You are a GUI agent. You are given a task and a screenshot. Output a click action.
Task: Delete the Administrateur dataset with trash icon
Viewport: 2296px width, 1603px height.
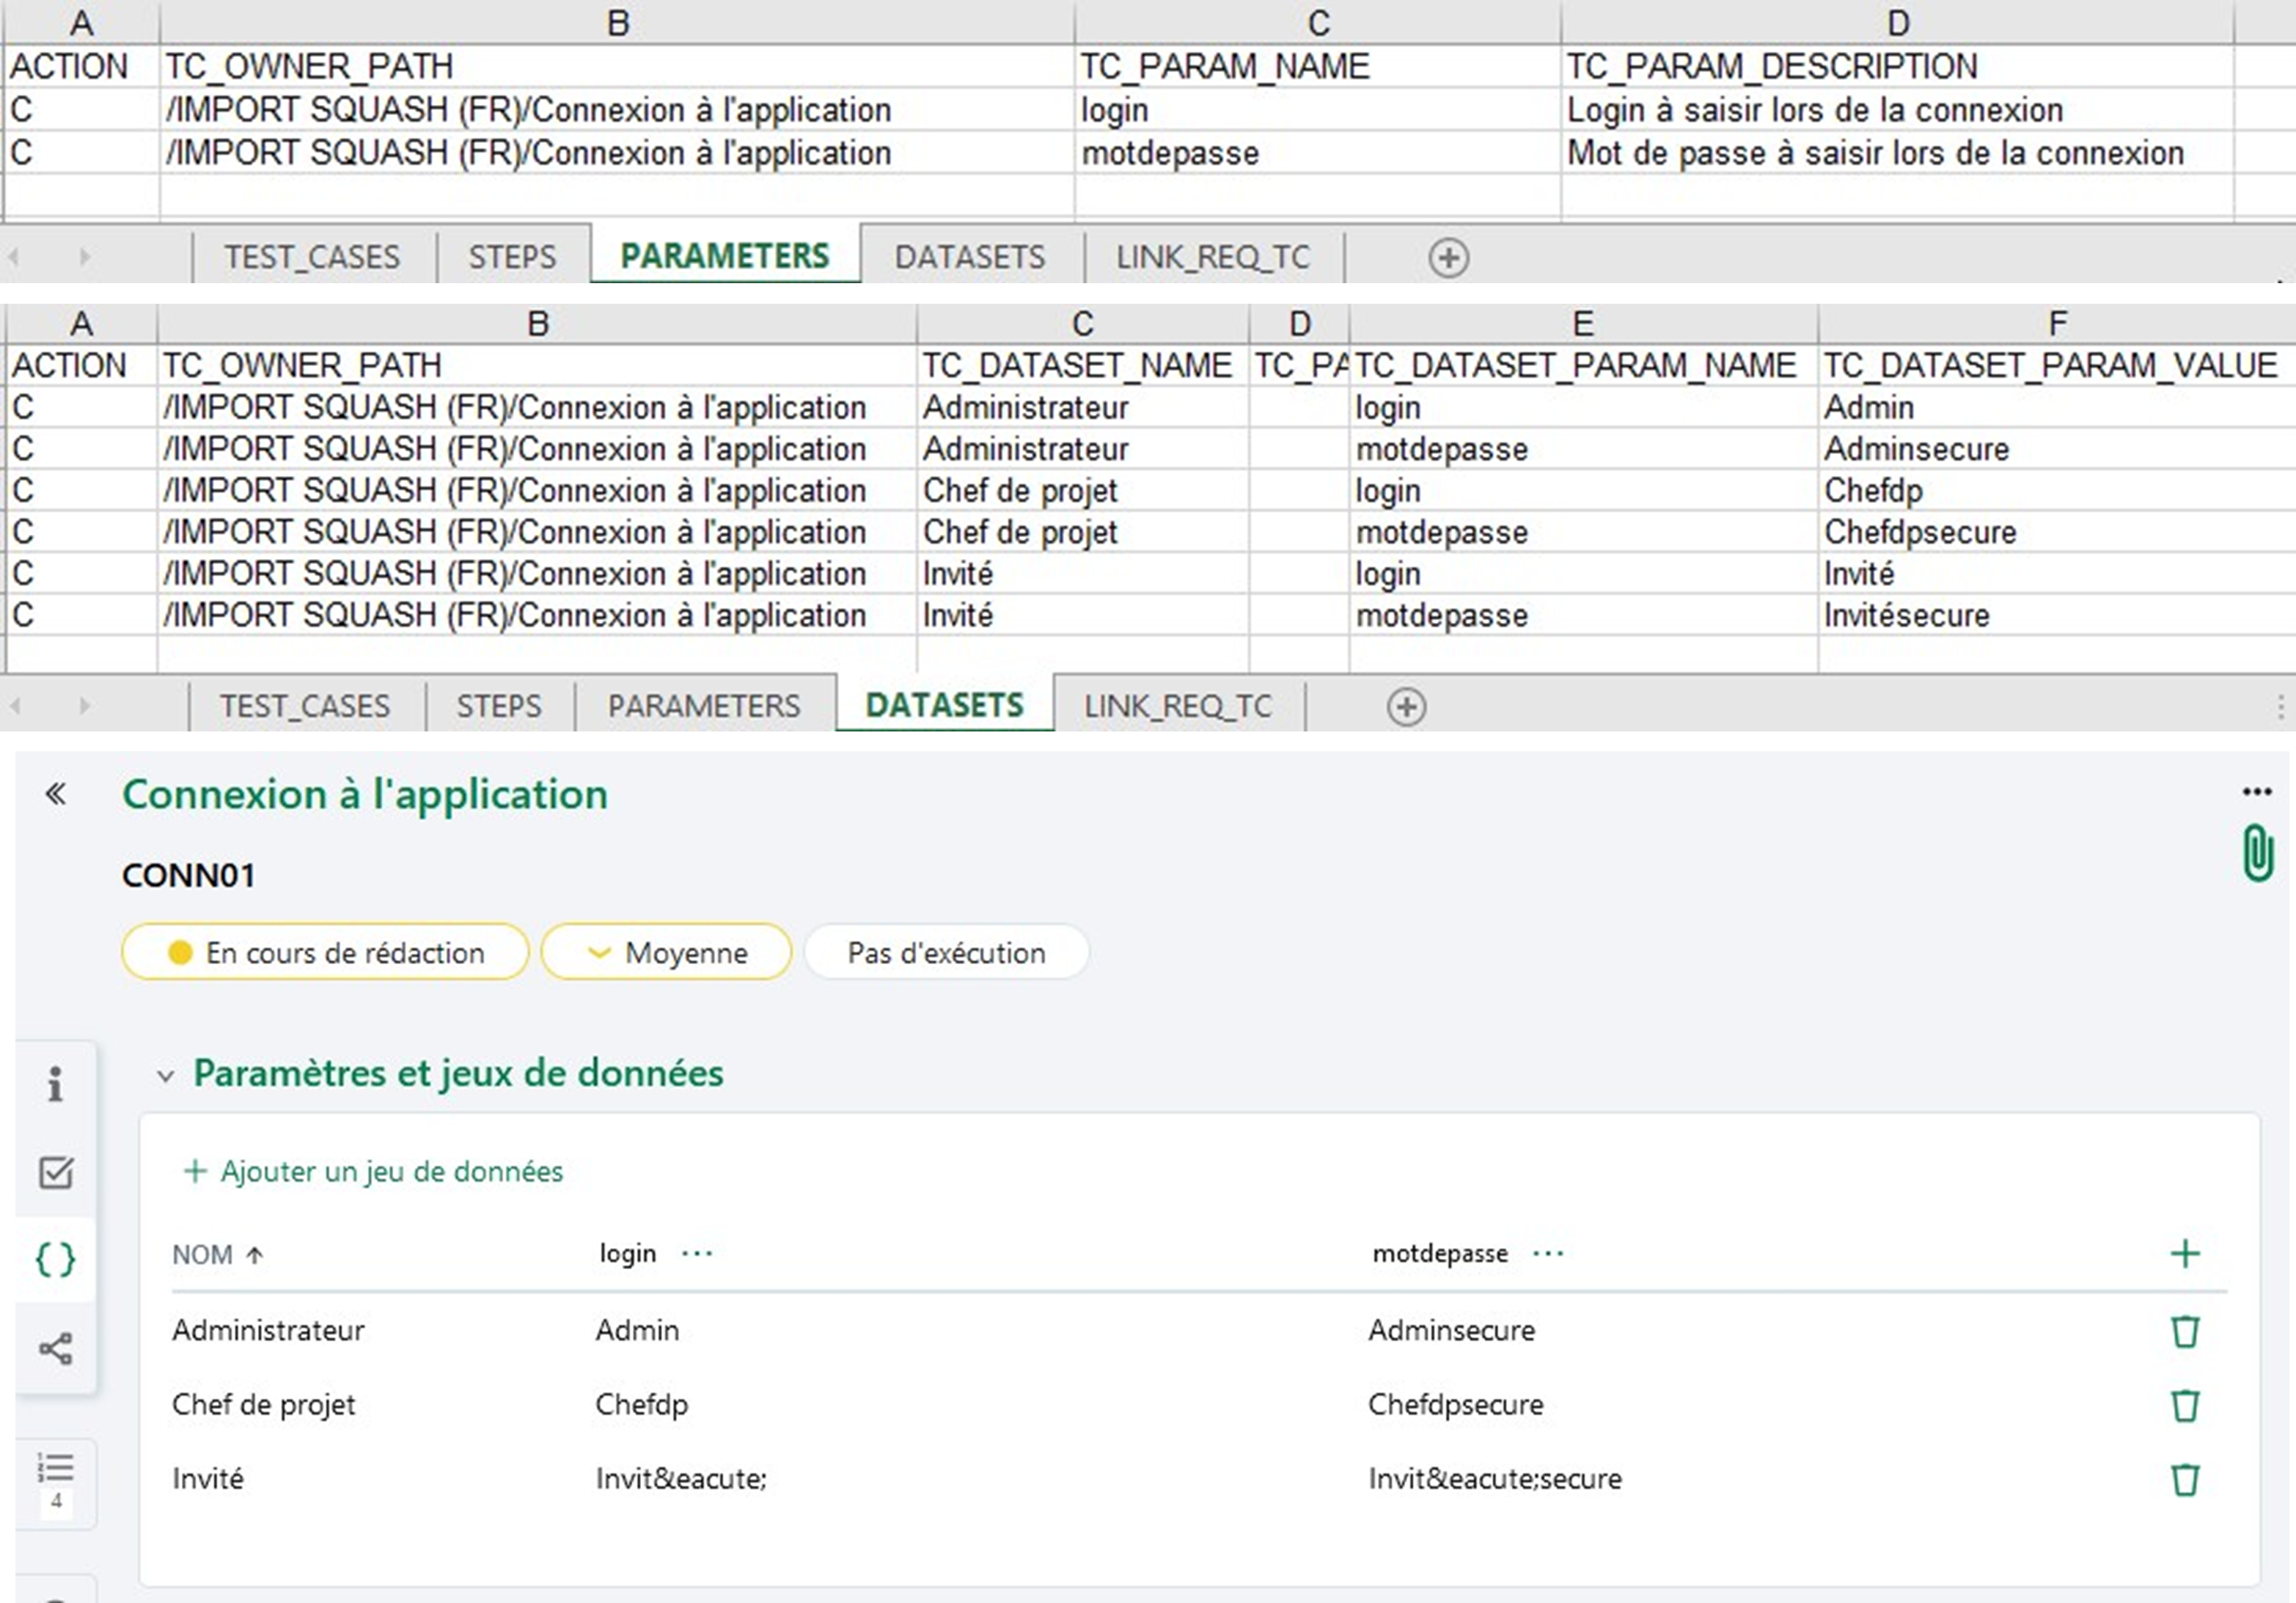pyautogui.click(x=2185, y=1331)
